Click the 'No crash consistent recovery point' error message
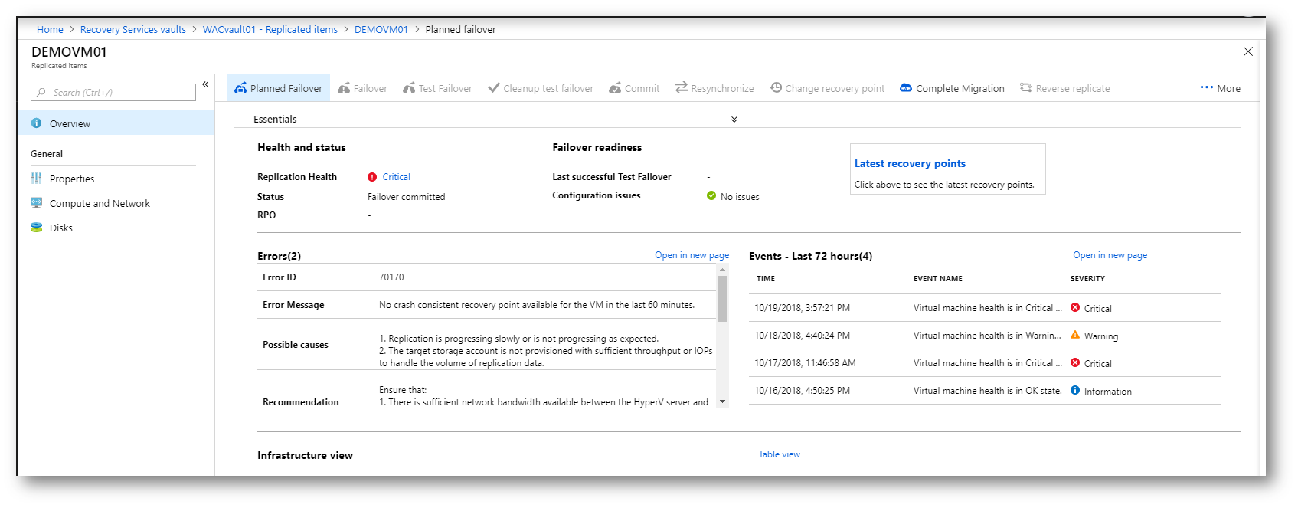Viewport: 1298px width, 508px height. tap(537, 305)
